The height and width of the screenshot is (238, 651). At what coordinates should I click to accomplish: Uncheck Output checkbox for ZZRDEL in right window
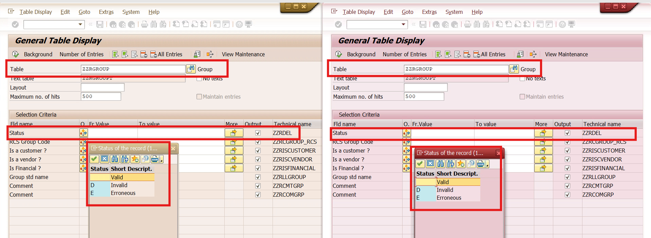(x=567, y=133)
